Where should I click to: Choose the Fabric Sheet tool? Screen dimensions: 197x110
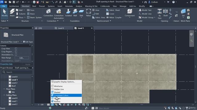click(x=113, y=10)
